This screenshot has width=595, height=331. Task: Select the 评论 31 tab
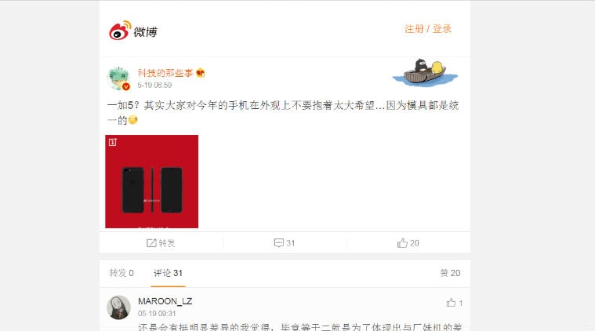tap(168, 273)
